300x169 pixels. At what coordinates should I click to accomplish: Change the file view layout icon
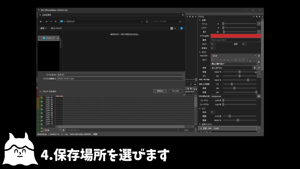[x=172, y=28]
